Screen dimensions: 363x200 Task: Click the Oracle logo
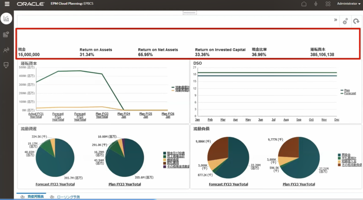pyautogui.click(x=31, y=4)
